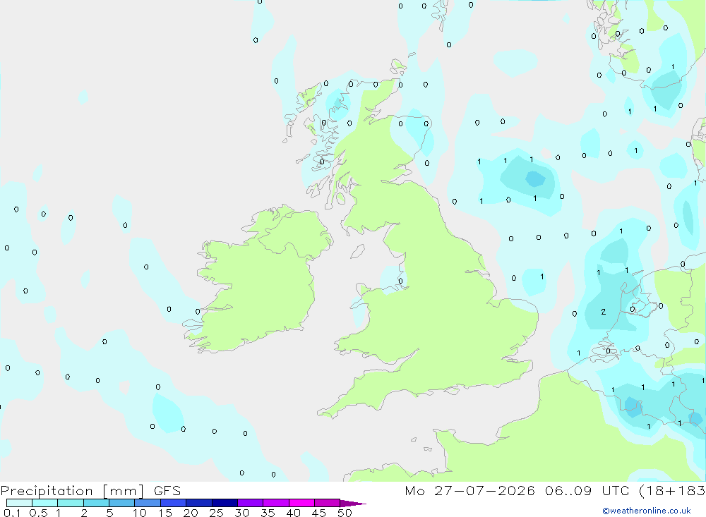Click the 10–15 mm legend color box
Image resolution: width=706 pixels, height=517 pixels.
click(148, 503)
